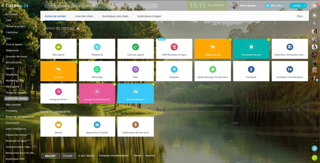Click the notifications bell icon

point(315,15)
